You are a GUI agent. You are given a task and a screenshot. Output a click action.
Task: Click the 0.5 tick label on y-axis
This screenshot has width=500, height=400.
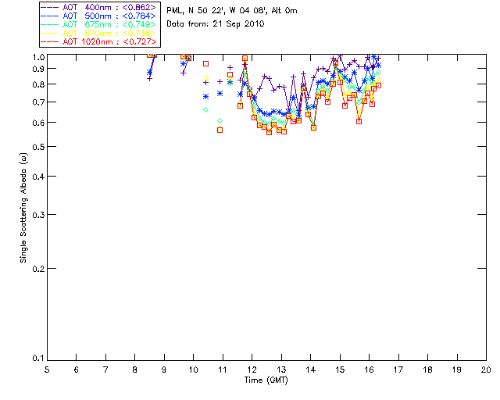pyautogui.click(x=37, y=147)
